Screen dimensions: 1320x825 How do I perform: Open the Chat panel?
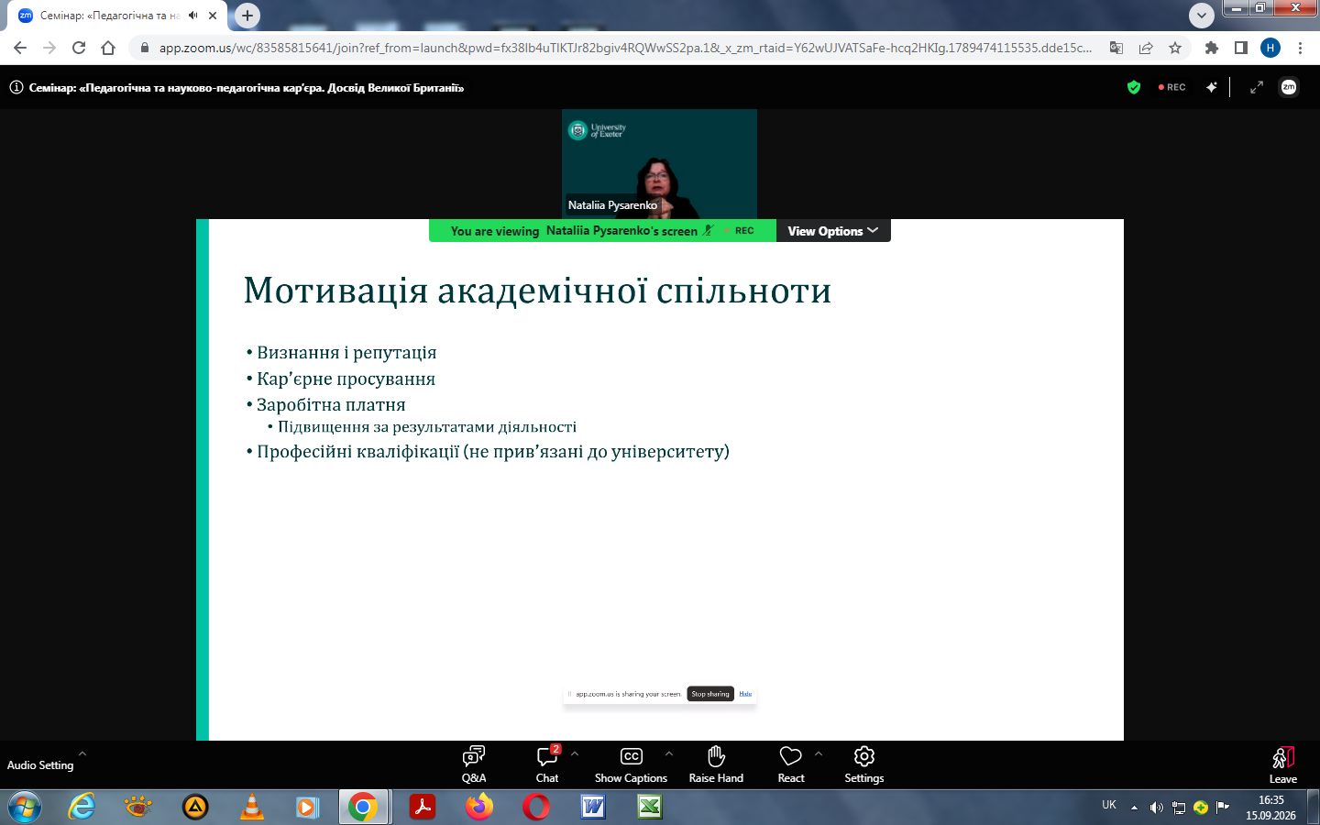(547, 764)
